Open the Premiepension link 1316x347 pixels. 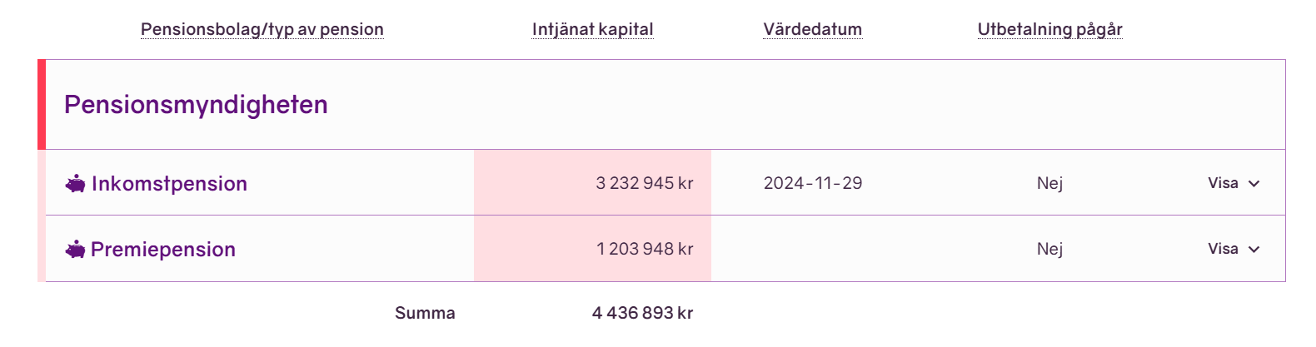click(x=163, y=250)
